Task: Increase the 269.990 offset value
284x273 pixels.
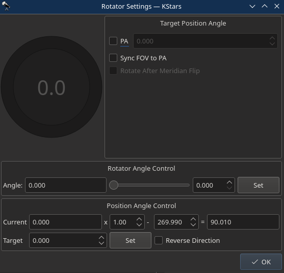Action: tap(193, 219)
